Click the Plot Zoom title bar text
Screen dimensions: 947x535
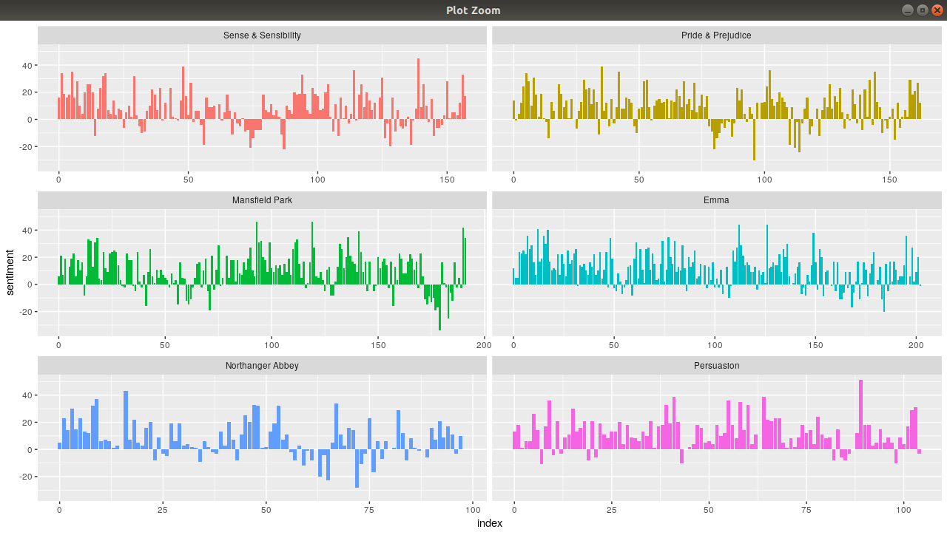tap(473, 10)
